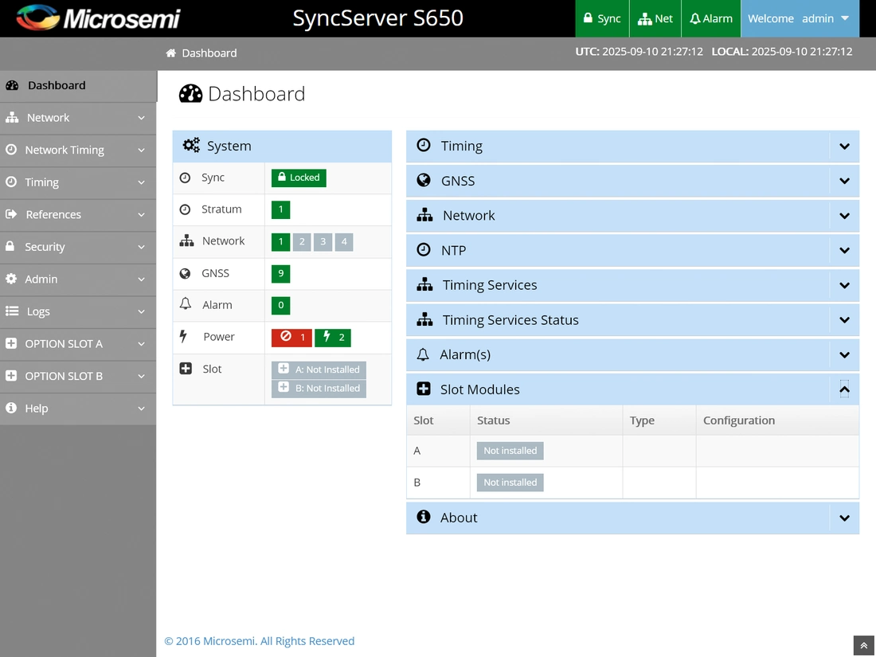Click the Security lock icon in sidebar
This screenshot has width=876, height=657.
(10, 246)
